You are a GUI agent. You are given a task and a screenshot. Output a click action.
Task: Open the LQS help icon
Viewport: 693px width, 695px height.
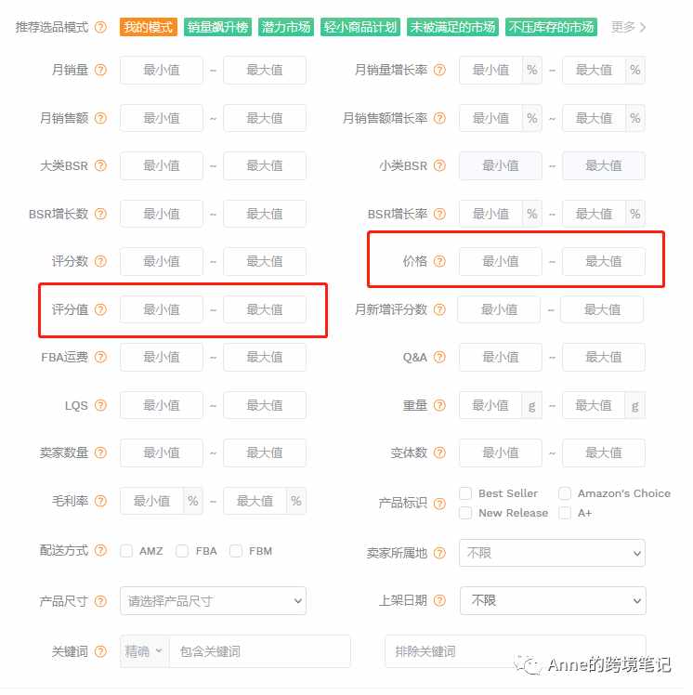(x=100, y=405)
